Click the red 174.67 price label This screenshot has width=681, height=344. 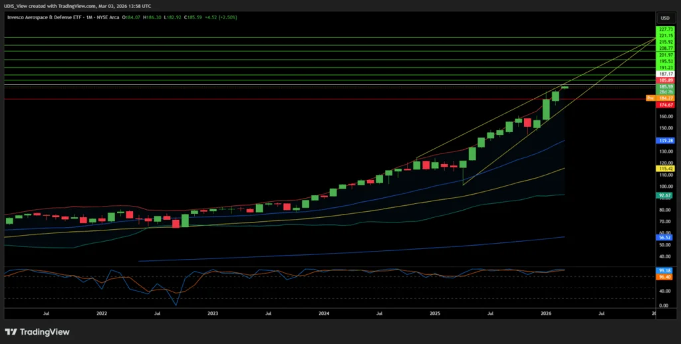[666, 105]
